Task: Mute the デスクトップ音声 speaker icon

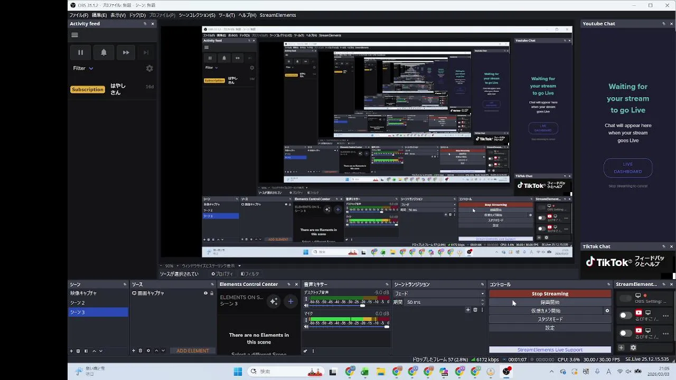Action: pos(306,306)
